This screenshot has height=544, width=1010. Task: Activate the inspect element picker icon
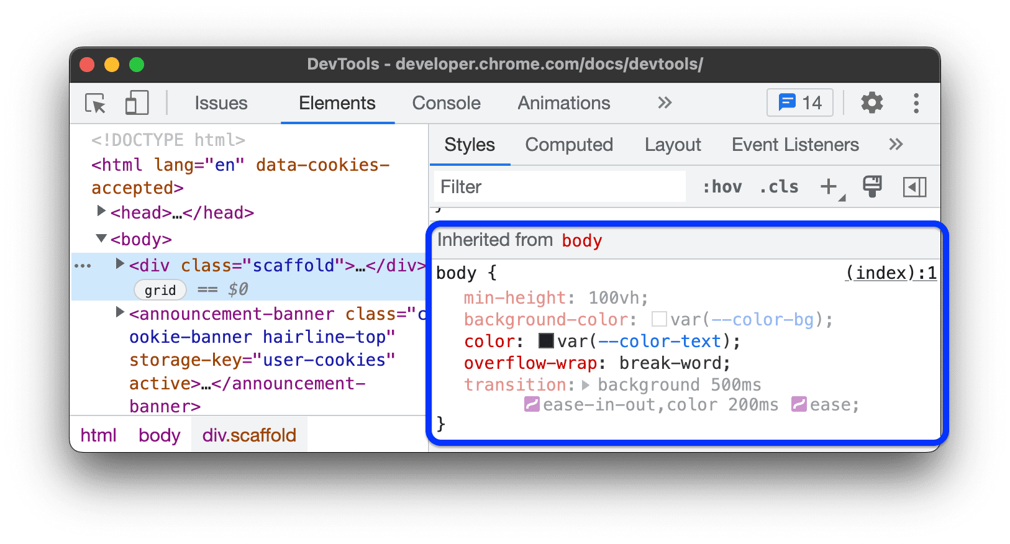(x=96, y=103)
